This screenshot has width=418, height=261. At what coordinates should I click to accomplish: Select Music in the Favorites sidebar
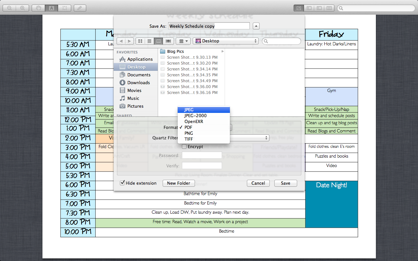[x=136, y=98]
